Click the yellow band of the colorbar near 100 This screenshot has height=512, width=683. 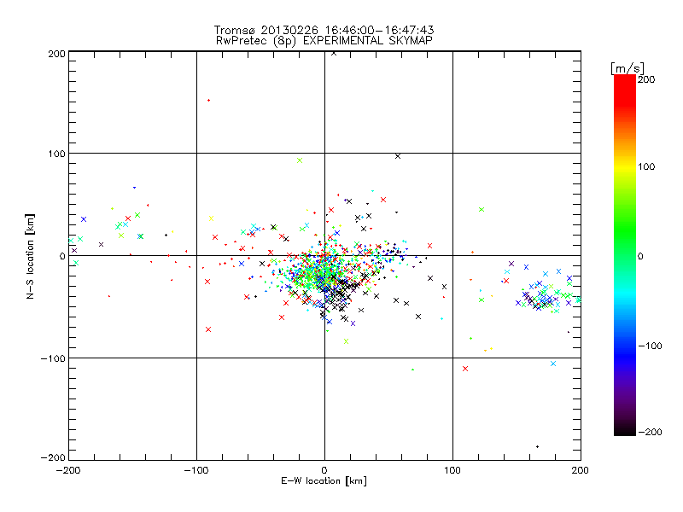pos(625,167)
